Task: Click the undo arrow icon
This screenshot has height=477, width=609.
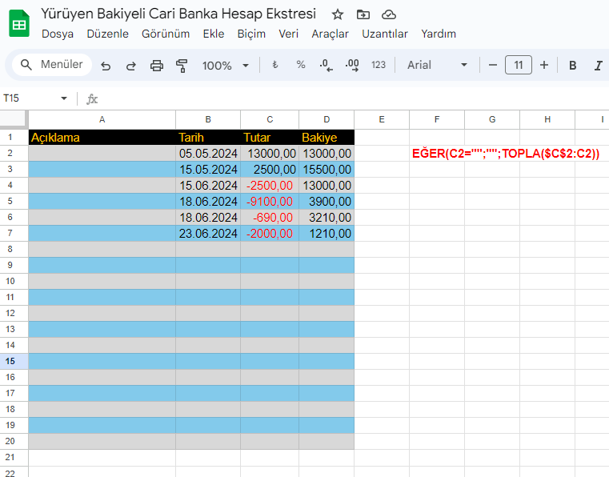Action: point(106,66)
